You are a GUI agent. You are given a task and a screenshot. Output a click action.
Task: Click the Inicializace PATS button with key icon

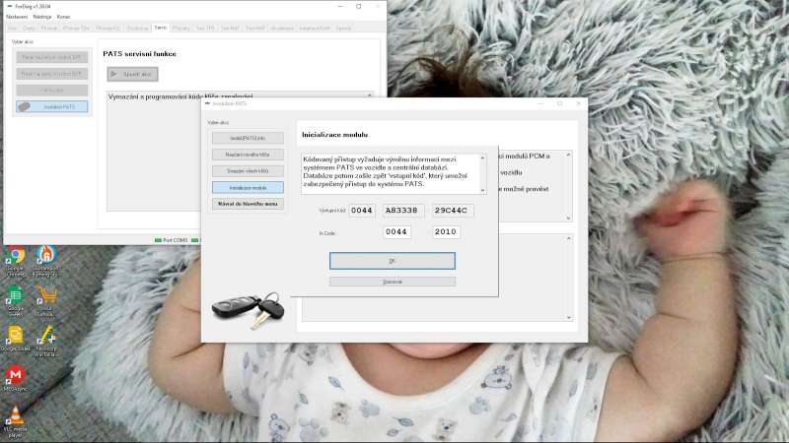(52, 106)
